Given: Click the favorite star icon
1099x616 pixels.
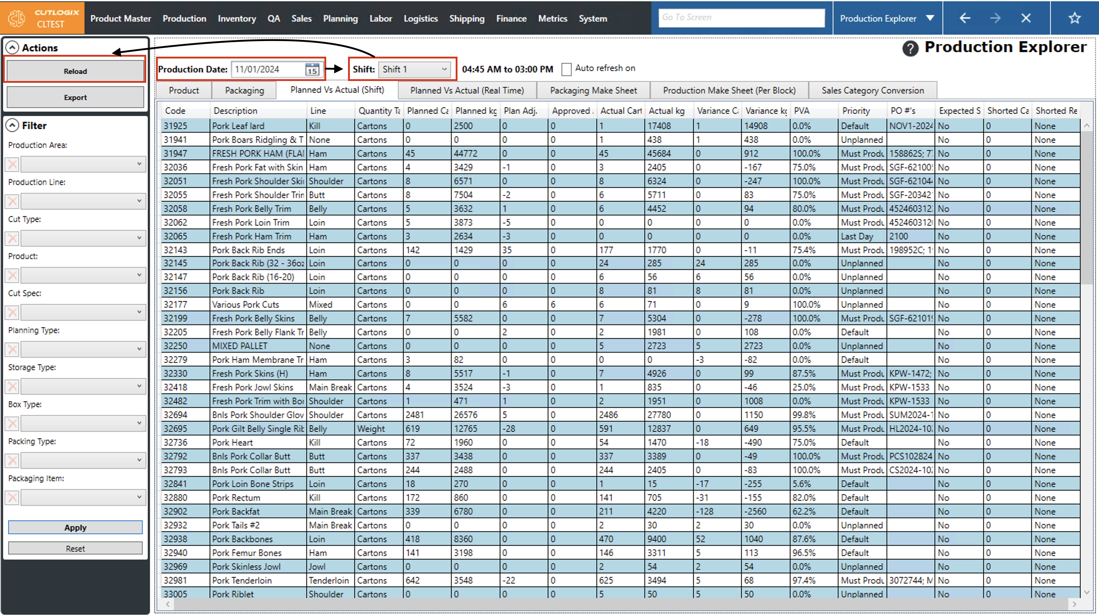Looking at the screenshot, I should click(x=1074, y=18).
